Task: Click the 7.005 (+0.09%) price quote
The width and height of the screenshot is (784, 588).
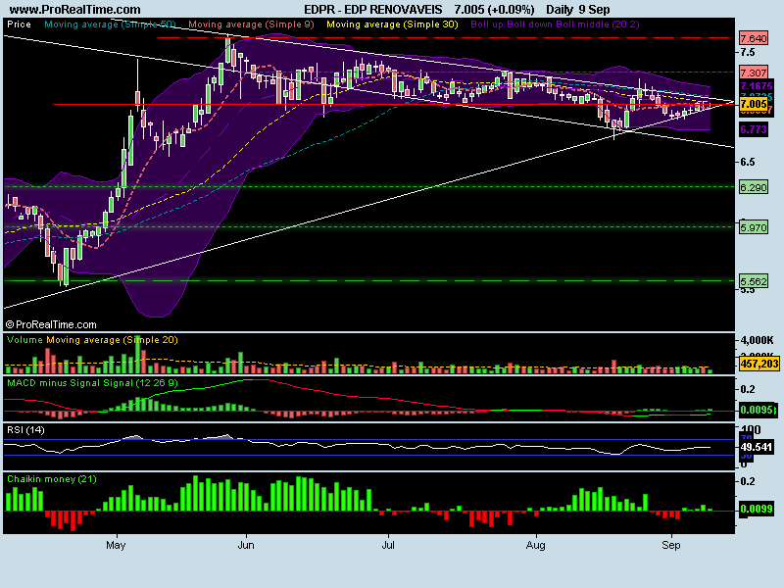Action: pos(494,10)
